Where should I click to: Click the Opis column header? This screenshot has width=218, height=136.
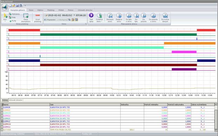(x=85, y=105)
